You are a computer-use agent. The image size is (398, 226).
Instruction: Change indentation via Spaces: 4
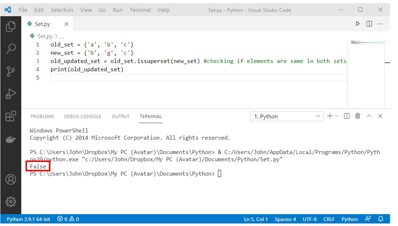pyautogui.click(x=285, y=219)
